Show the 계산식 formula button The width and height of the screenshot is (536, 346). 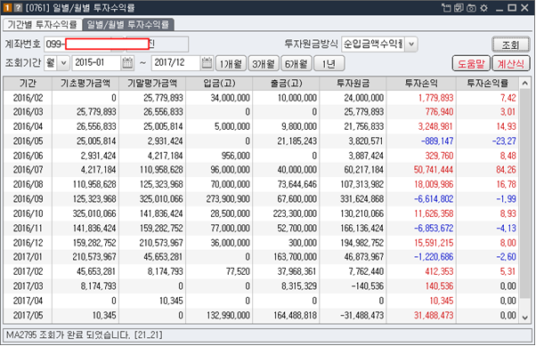(510, 63)
